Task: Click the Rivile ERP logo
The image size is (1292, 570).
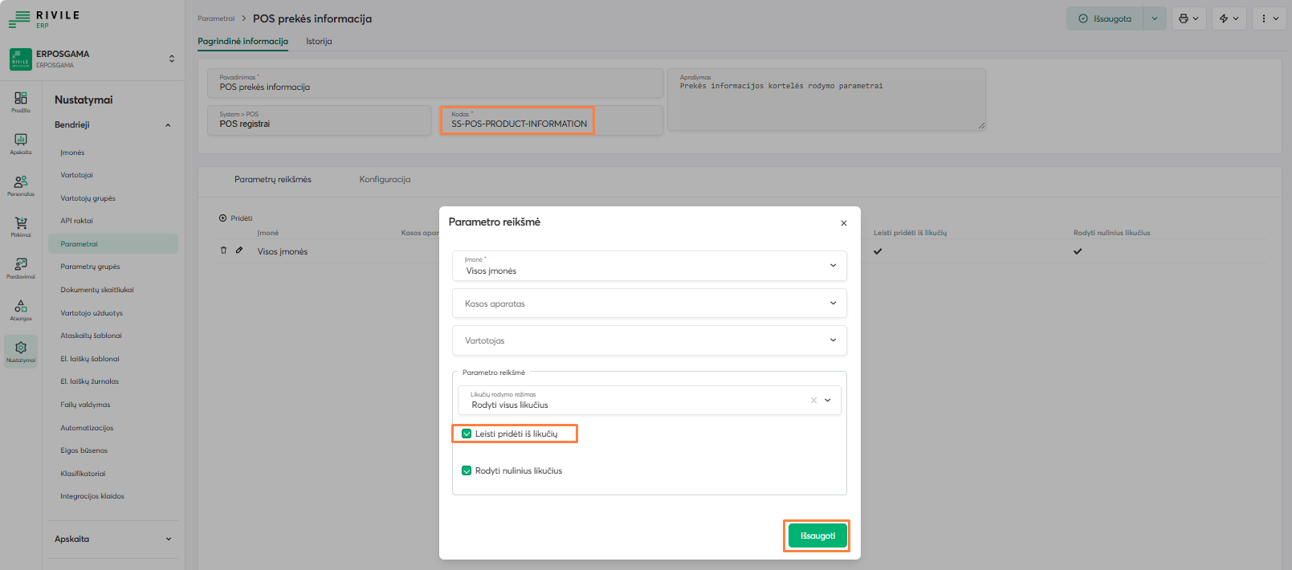Action: (44, 18)
